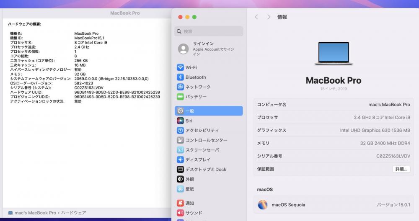Select Wi-Fi label in settings sidebar
The image size is (419, 221).
pyautogui.click(x=191, y=67)
